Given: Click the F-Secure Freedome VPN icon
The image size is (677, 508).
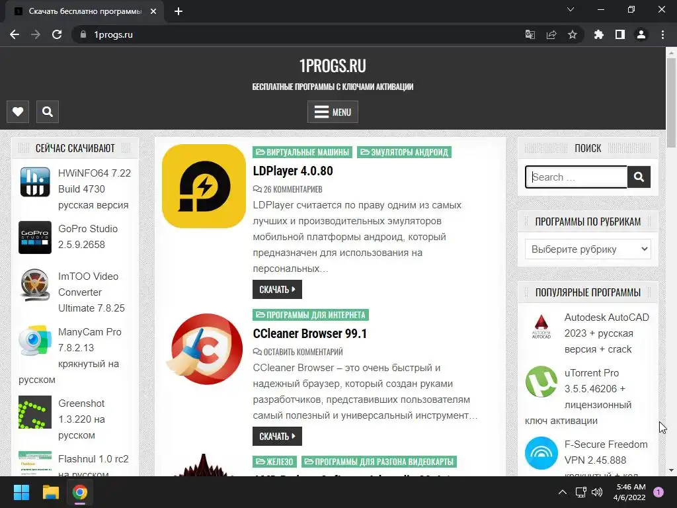Looking at the screenshot, I should click(541, 452).
